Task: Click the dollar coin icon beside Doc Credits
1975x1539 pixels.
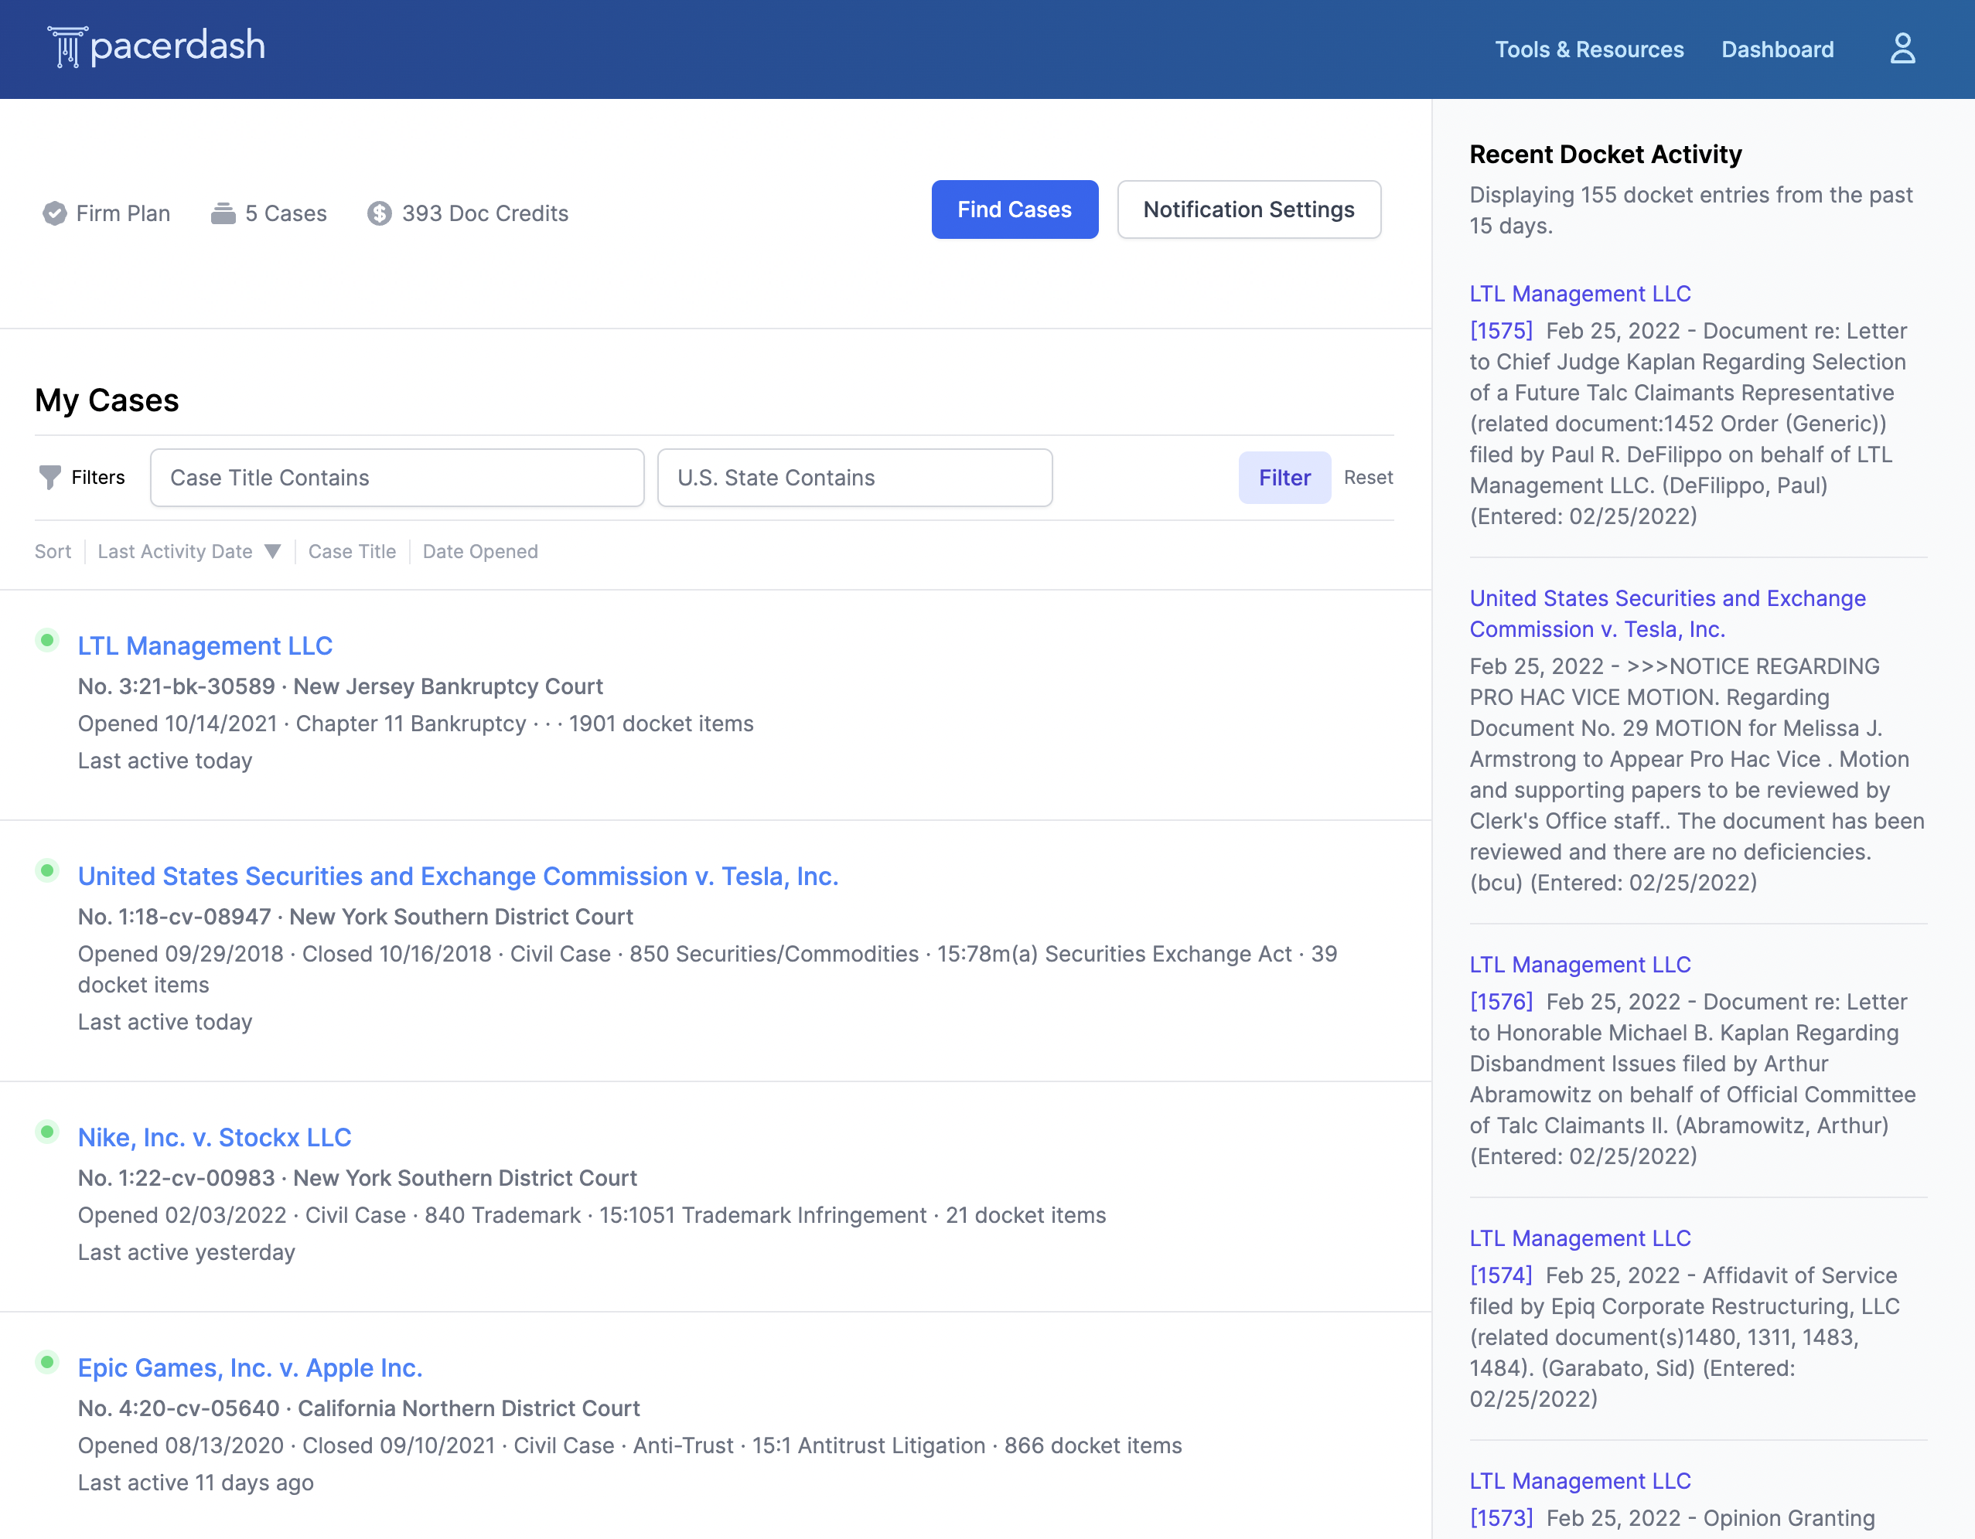Action: click(379, 213)
